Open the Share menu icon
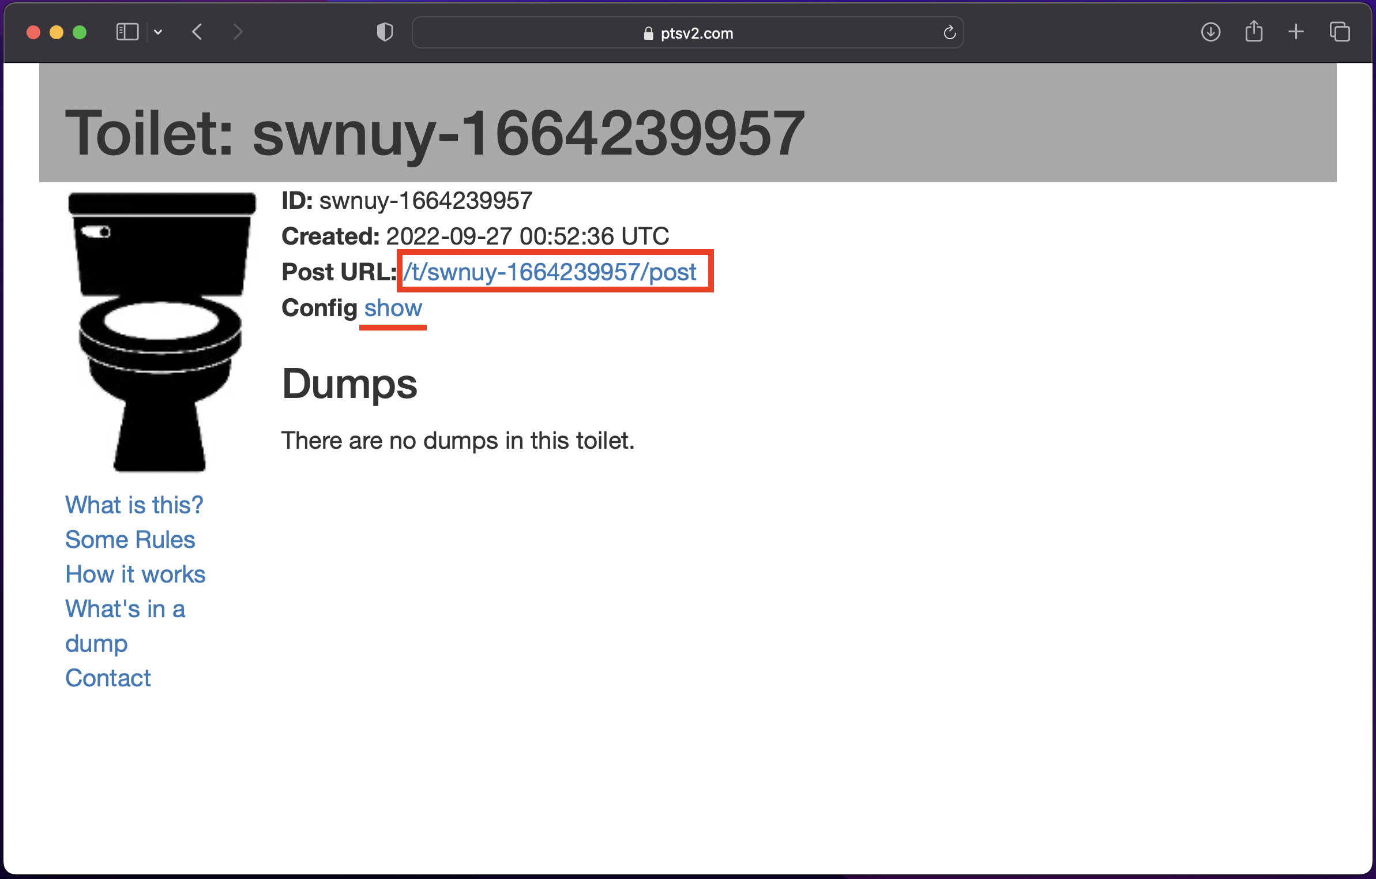This screenshot has height=879, width=1376. 1254,31
